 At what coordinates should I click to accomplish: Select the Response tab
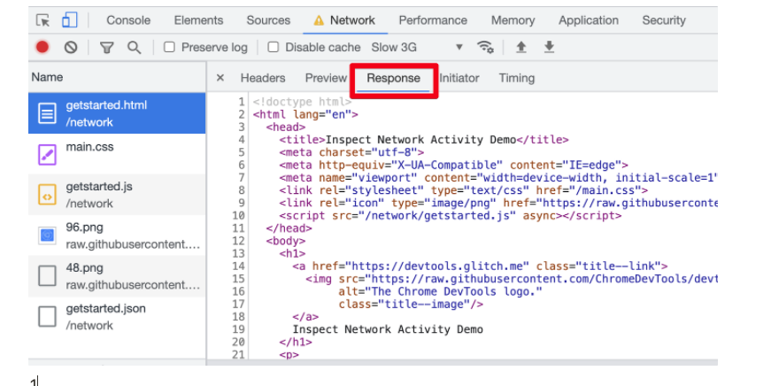pos(393,78)
